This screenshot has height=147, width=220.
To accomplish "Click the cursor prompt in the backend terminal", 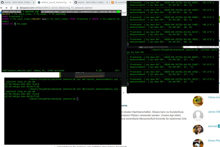I will [x=77, y=99].
